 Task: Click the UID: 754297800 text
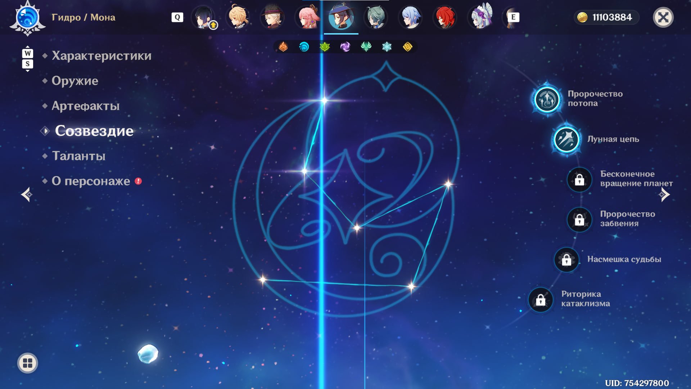pos(637,383)
